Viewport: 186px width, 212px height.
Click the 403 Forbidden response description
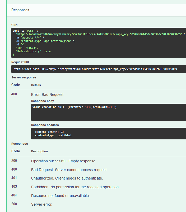point(75,187)
